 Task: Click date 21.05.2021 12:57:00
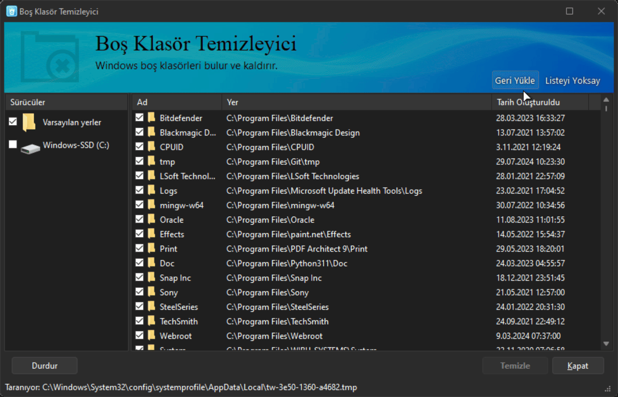[x=530, y=292]
